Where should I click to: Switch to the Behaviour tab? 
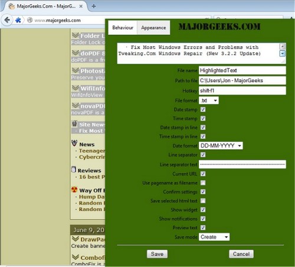pyautogui.click(x=123, y=28)
